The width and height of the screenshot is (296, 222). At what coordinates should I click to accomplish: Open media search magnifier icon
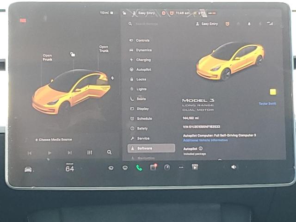click(109, 152)
